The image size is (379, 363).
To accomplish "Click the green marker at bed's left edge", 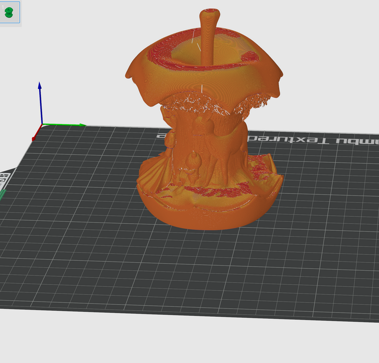I will (2, 196).
